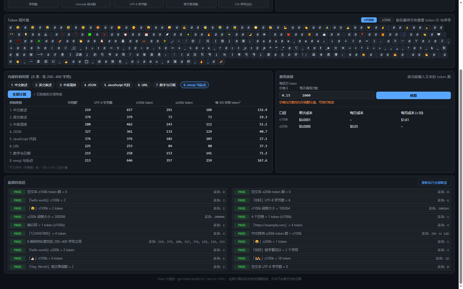Click the sunglasses face emoji token chip
463x289 pixels.
pyautogui.click(x=184, y=27)
